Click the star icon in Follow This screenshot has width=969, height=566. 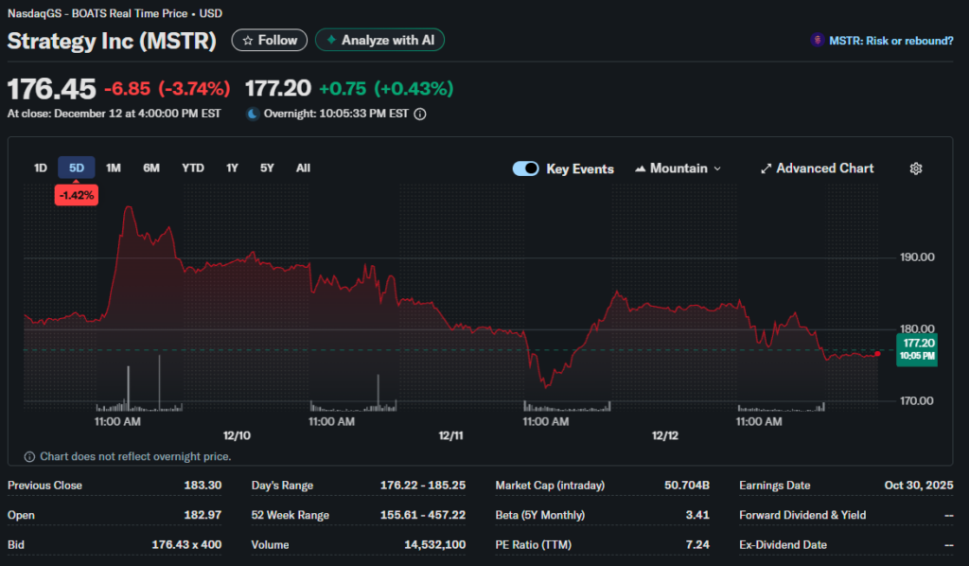[x=248, y=41]
